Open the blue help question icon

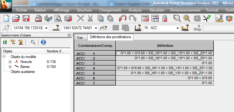tap(43, 43)
